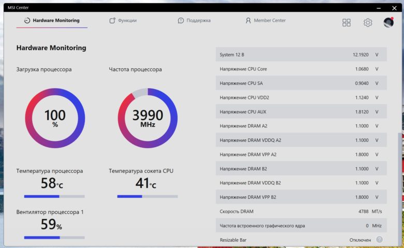The height and width of the screenshot is (248, 404).
Task: Click the Resizable Bar help question icon
Action: pos(379,240)
